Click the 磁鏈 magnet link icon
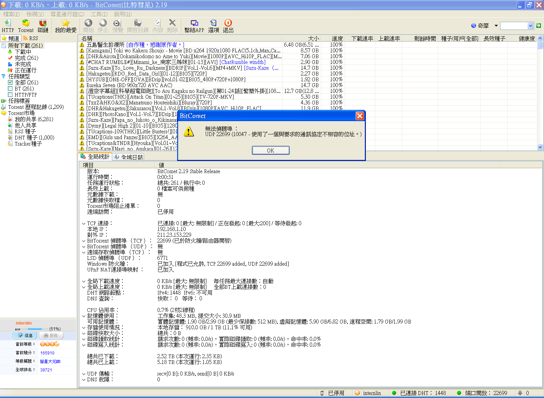 pos(43,23)
